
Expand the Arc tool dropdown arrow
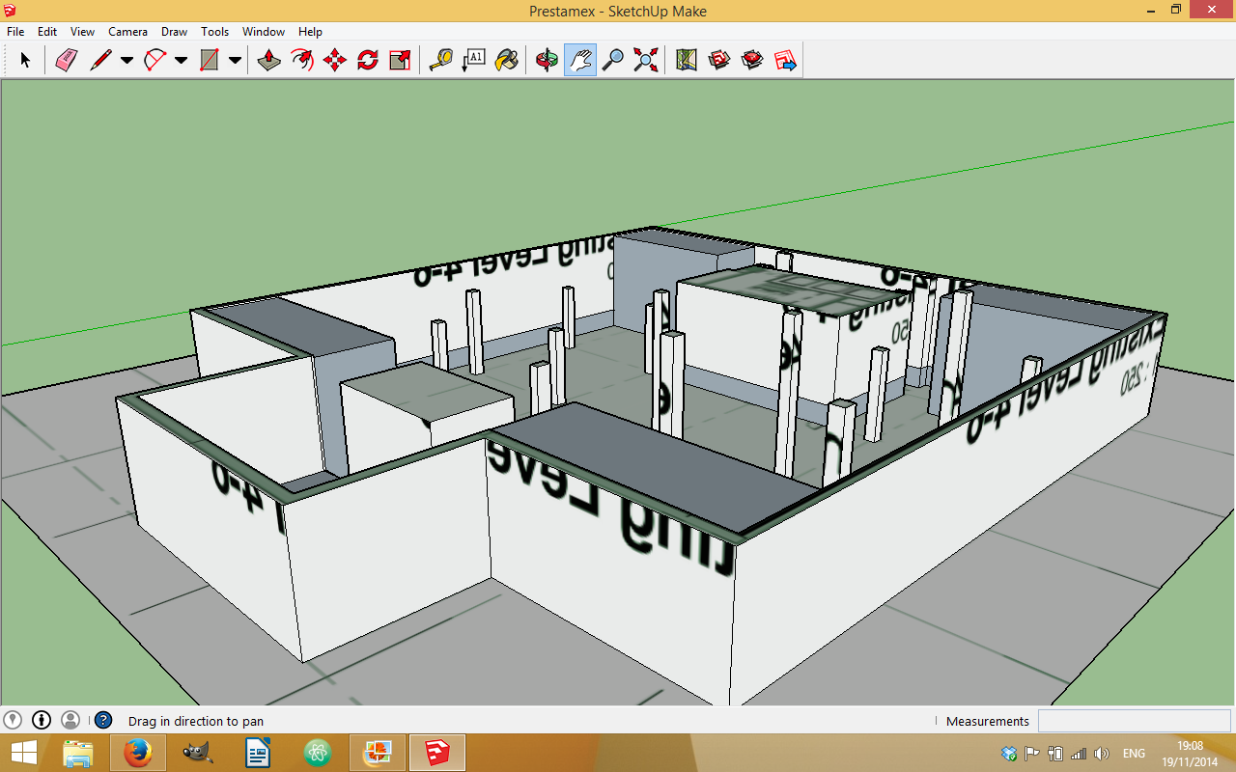pos(181,61)
